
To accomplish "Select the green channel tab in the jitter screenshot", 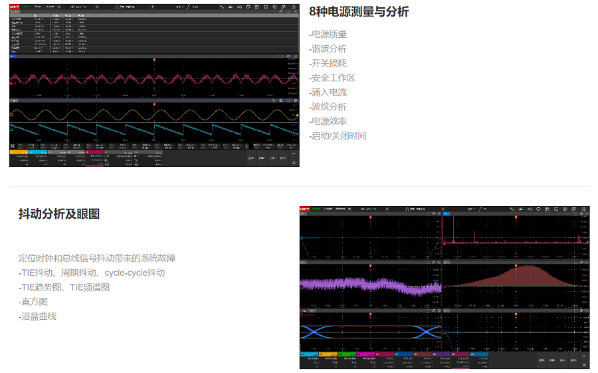I will tap(346, 354).
